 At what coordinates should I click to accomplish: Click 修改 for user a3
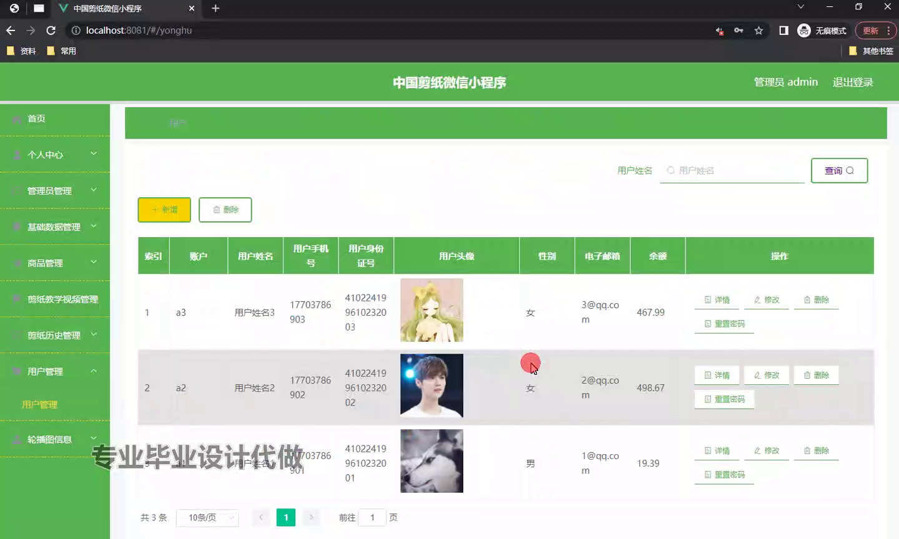tap(767, 300)
